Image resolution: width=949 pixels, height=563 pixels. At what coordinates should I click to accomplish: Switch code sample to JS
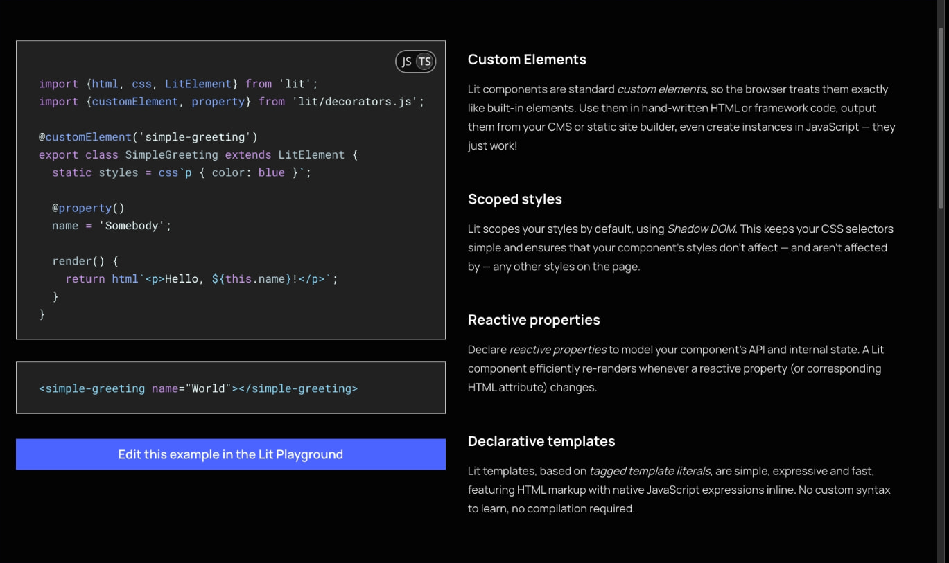[x=407, y=62]
